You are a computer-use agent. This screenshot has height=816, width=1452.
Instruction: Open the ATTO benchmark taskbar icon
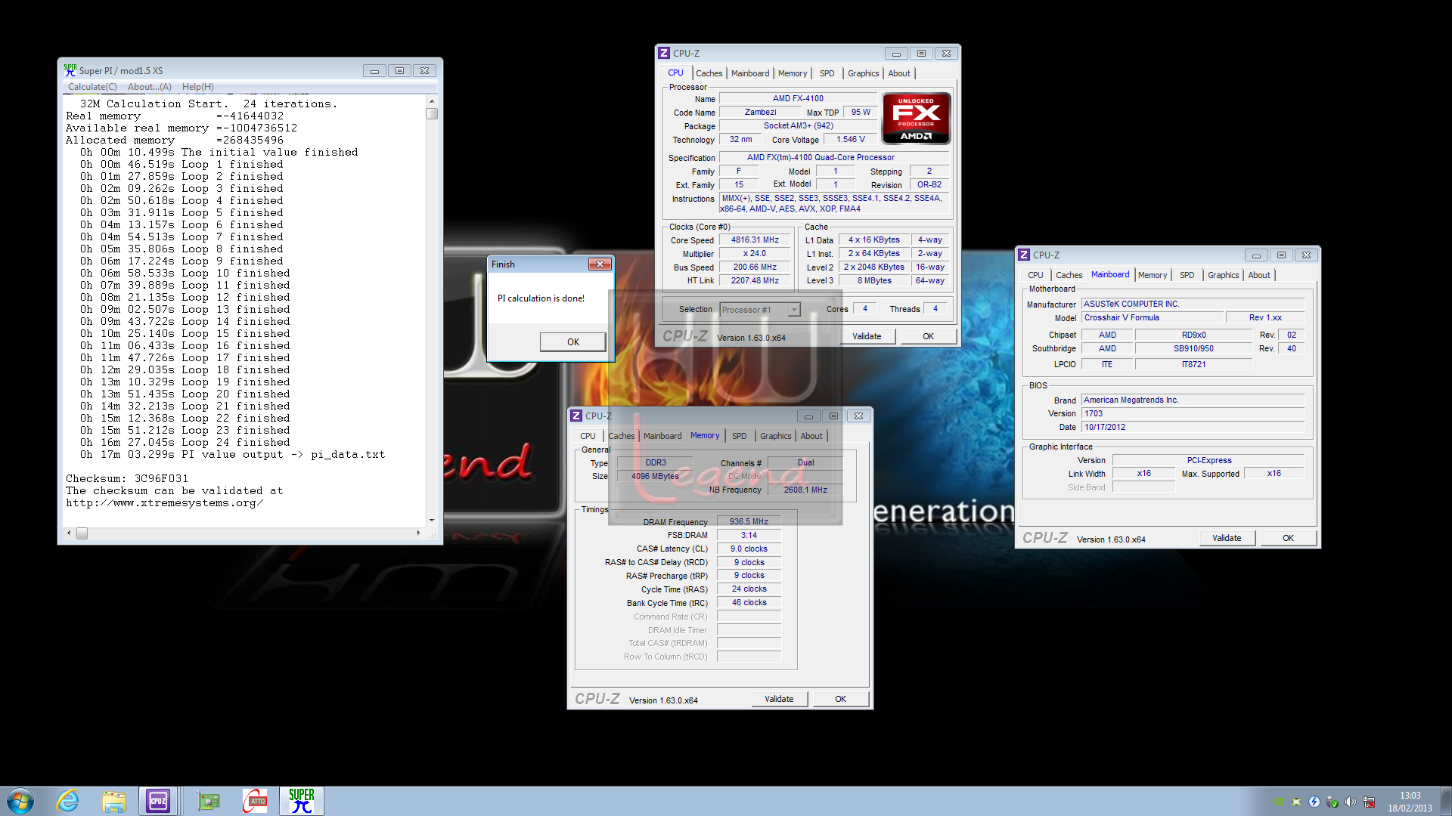click(x=255, y=801)
